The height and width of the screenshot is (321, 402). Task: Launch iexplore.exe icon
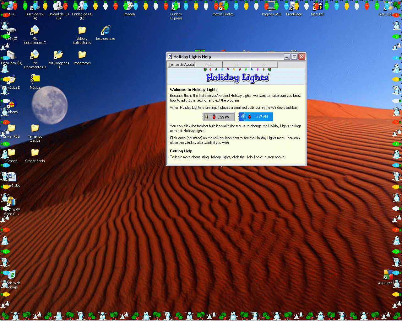point(106,30)
